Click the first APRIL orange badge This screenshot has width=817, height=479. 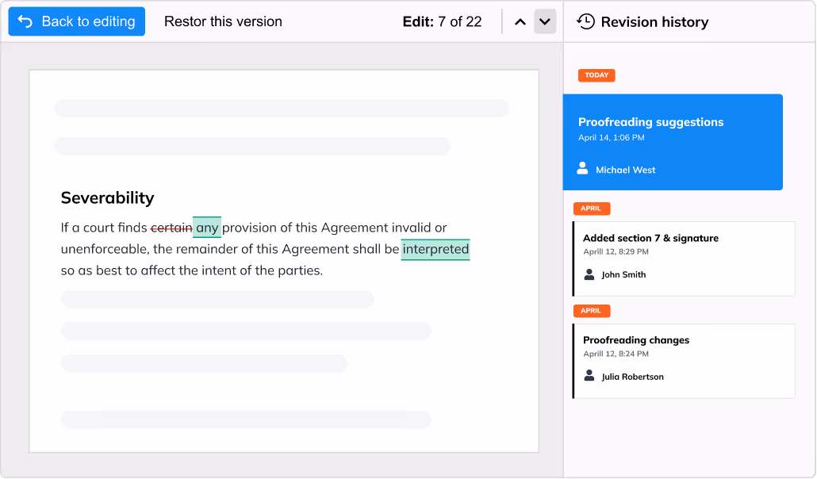tap(591, 209)
